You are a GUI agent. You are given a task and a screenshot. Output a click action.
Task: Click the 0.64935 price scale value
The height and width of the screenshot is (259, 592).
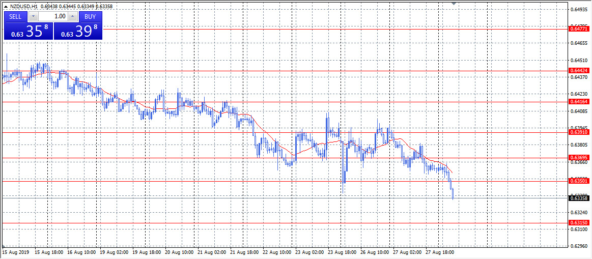[x=578, y=10]
